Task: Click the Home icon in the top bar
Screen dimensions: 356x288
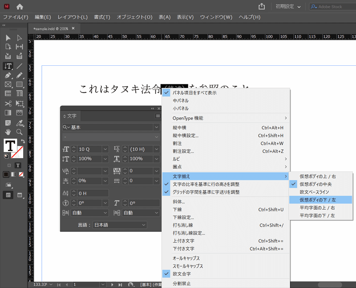Action: (x=20, y=7)
